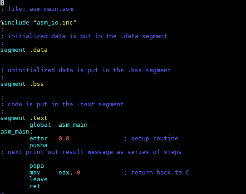Click the "enter" instruction

[x=39, y=139]
